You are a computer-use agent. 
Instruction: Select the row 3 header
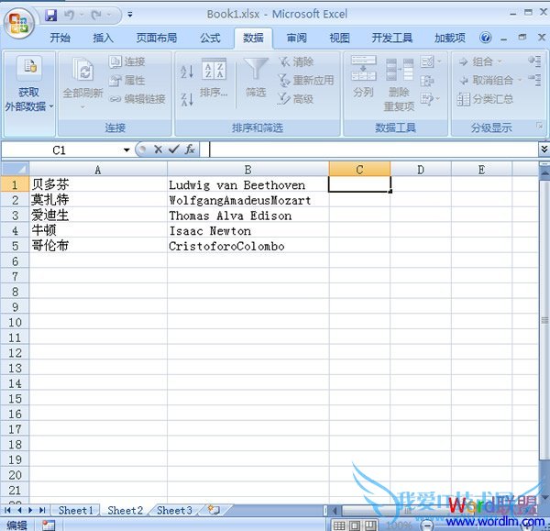(15, 216)
